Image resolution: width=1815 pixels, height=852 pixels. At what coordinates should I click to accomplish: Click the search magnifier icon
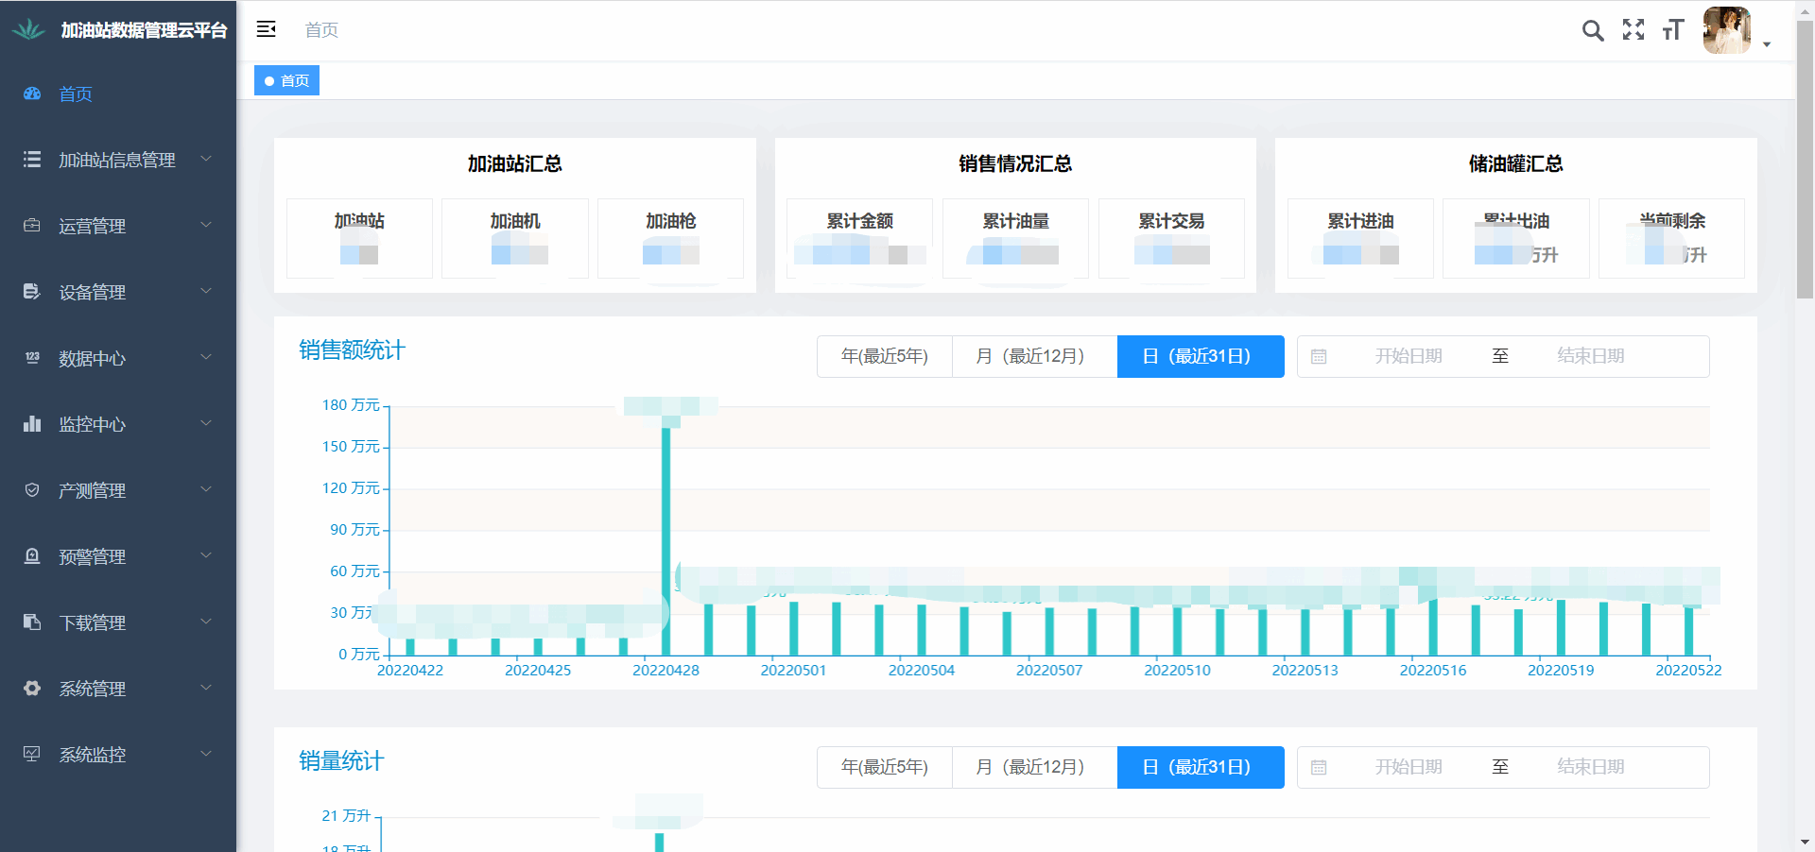click(1593, 30)
